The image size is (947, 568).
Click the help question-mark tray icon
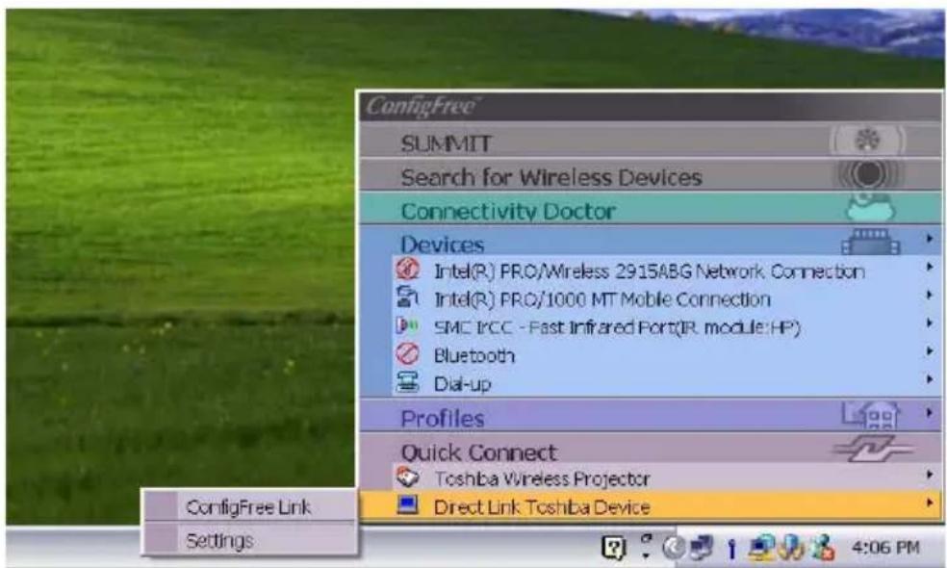click(x=613, y=548)
